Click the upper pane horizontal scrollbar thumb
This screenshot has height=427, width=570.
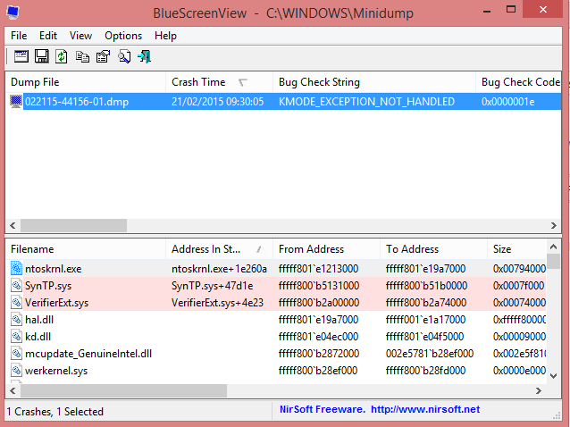click(73, 225)
